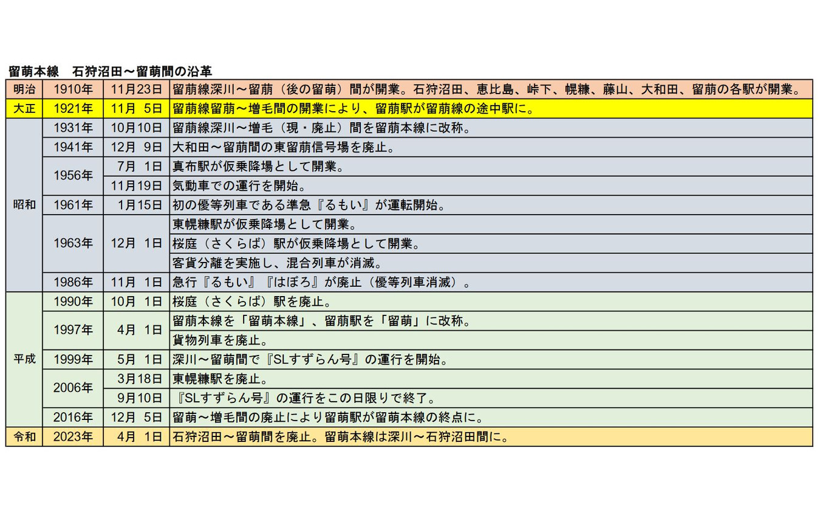Click the 真布駅が仮乗降場として開業 row
The width and height of the screenshot is (820, 513).
click(x=491, y=166)
